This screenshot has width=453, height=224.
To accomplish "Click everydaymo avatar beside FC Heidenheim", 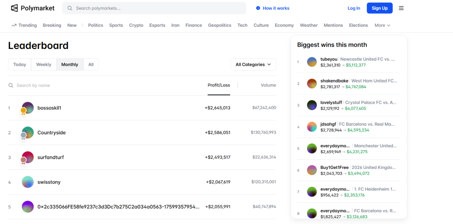I will (312, 192).
